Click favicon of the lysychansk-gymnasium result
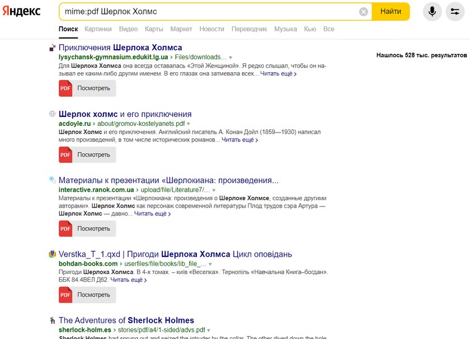 53,48
